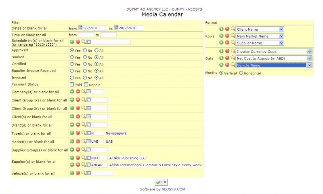Click the Schedule No(s) input field
Viewport: 323px width, 194px height.
pyautogui.click(x=111, y=42)
